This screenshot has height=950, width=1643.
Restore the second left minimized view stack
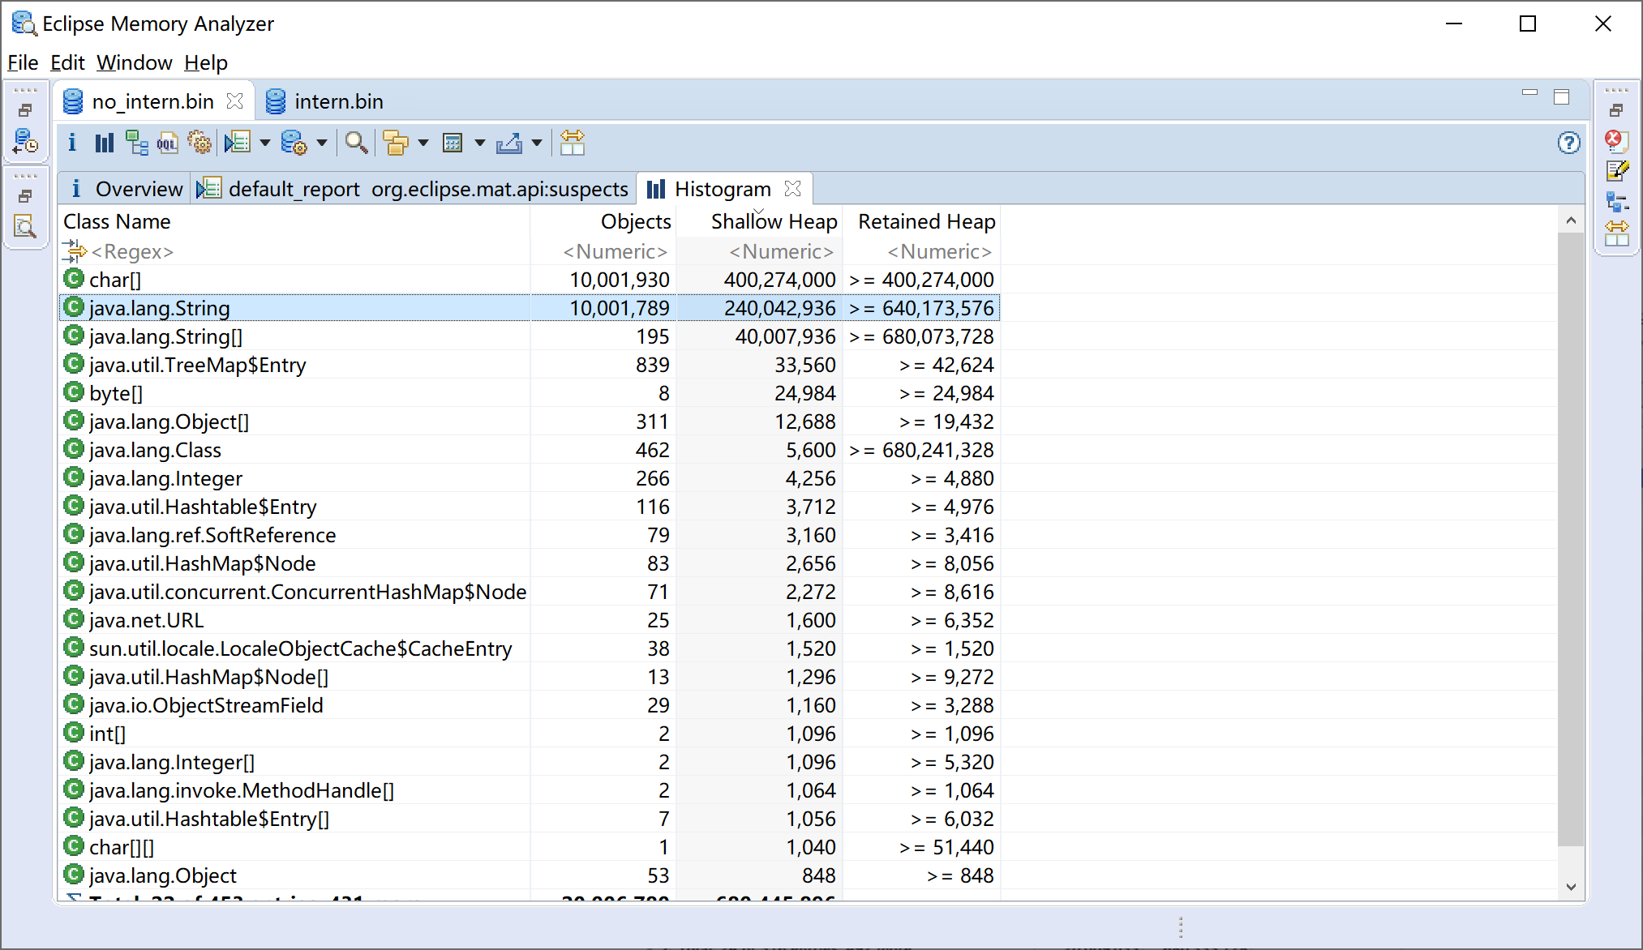(25, 196)
